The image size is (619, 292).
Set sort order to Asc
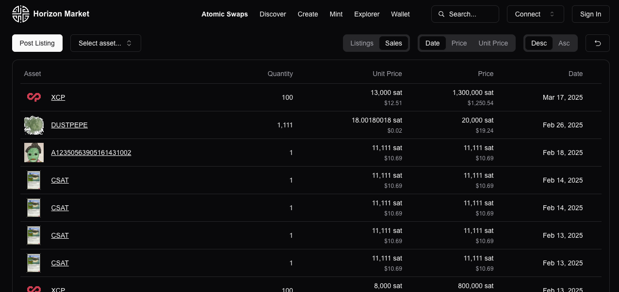point(564,43)
